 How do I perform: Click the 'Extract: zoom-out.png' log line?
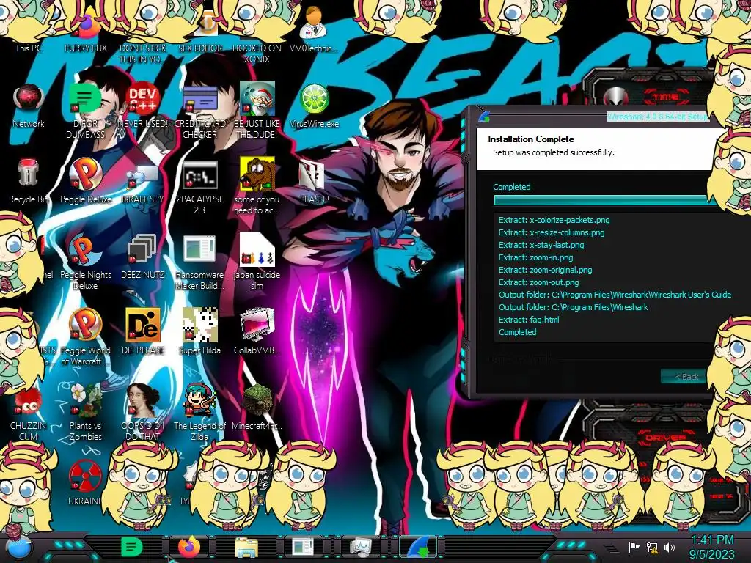tap(538, 282)
